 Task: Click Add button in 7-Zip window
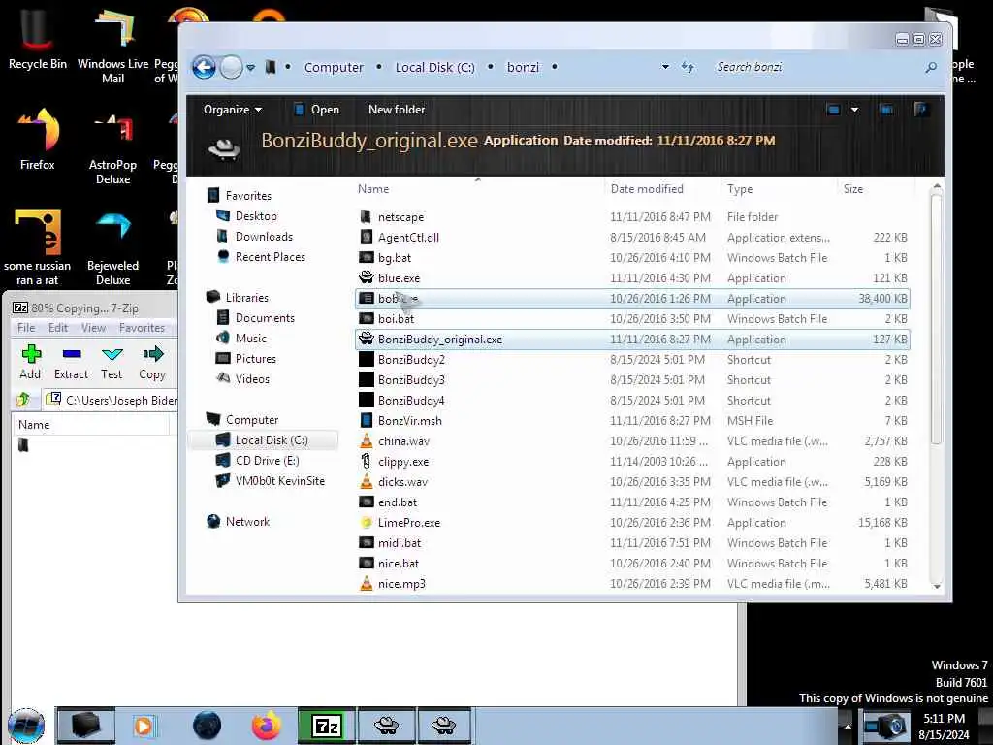tap(30, 363)
